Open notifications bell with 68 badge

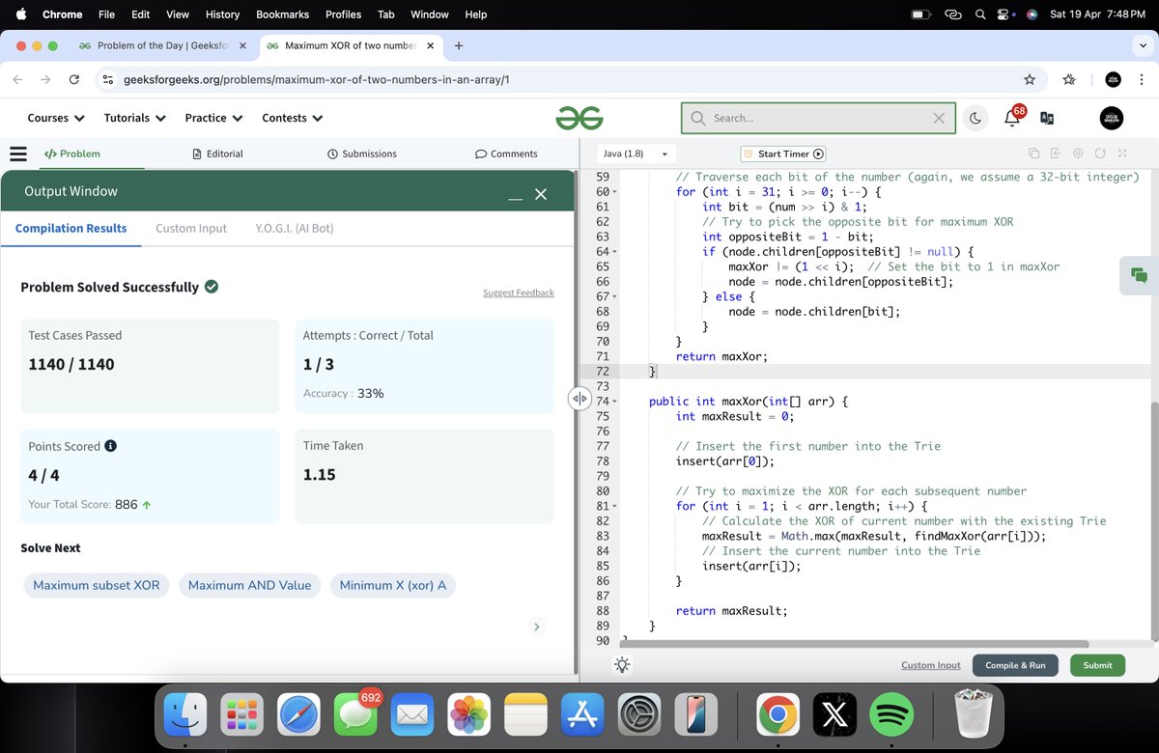pos(1013,117)
